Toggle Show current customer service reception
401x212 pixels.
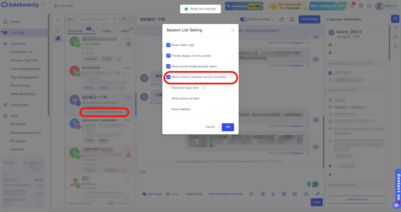[x=168, y=77]
